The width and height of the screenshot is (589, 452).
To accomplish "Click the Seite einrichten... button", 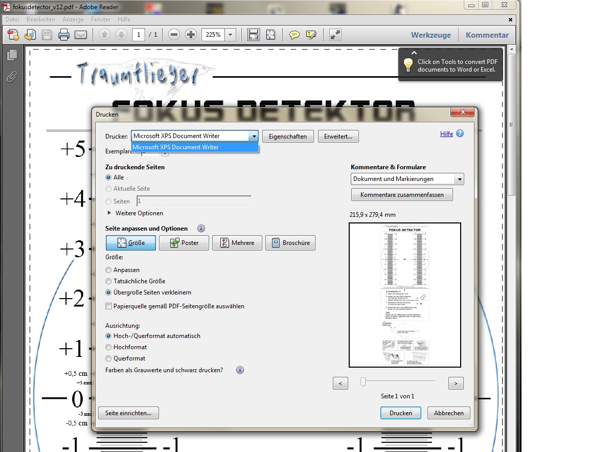I will click(x=128, y=413).
